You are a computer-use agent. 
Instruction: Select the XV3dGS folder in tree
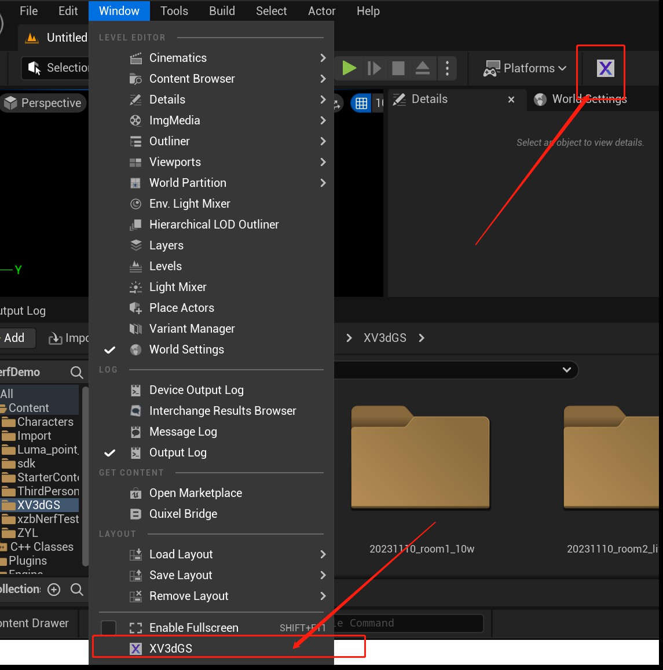coord(39,505)
